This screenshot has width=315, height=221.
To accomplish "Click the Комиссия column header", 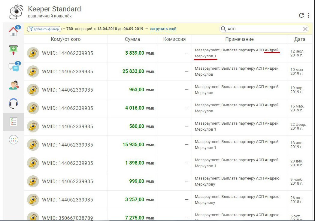I will (174, 39).
